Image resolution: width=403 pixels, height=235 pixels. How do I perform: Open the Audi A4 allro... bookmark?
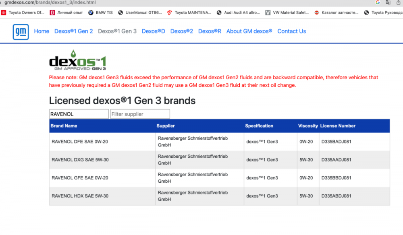pos(238,12)
